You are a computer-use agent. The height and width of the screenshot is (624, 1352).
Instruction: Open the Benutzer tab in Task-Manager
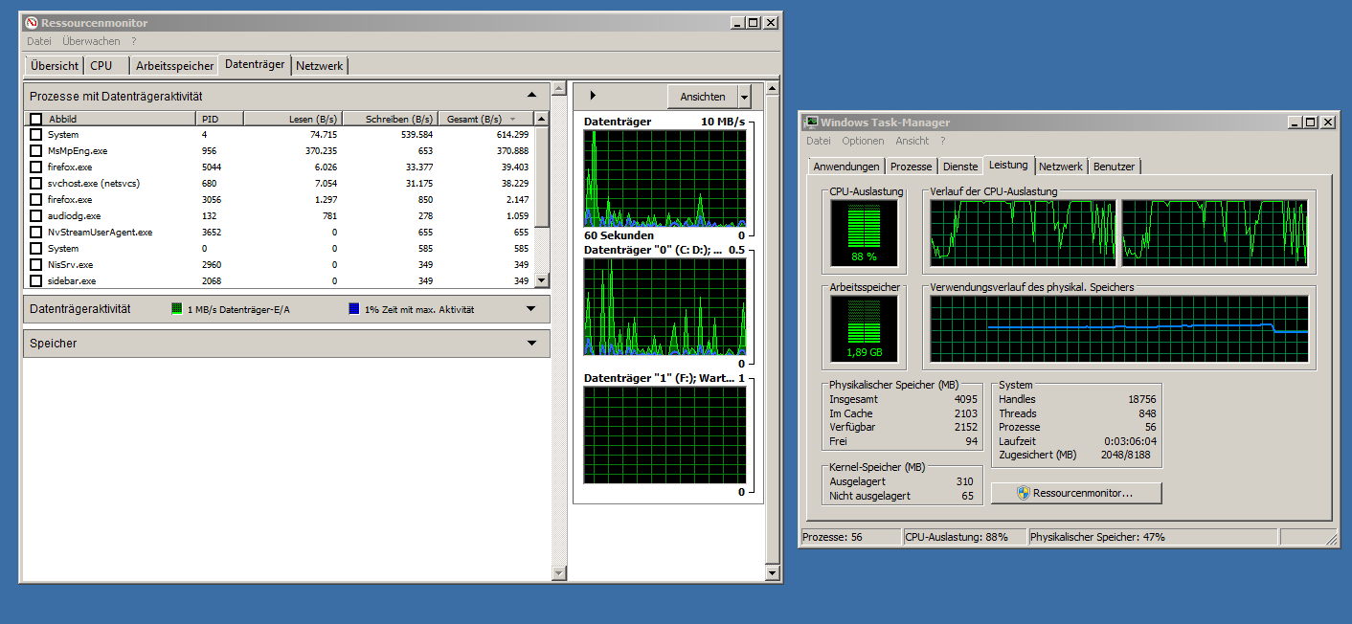point(1115,167)
